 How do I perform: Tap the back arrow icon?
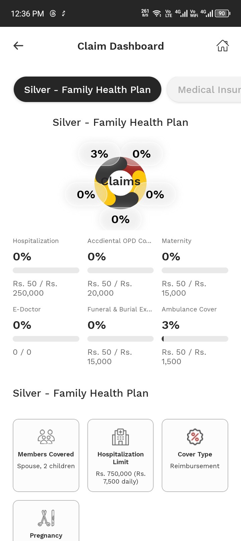(18, 46)
